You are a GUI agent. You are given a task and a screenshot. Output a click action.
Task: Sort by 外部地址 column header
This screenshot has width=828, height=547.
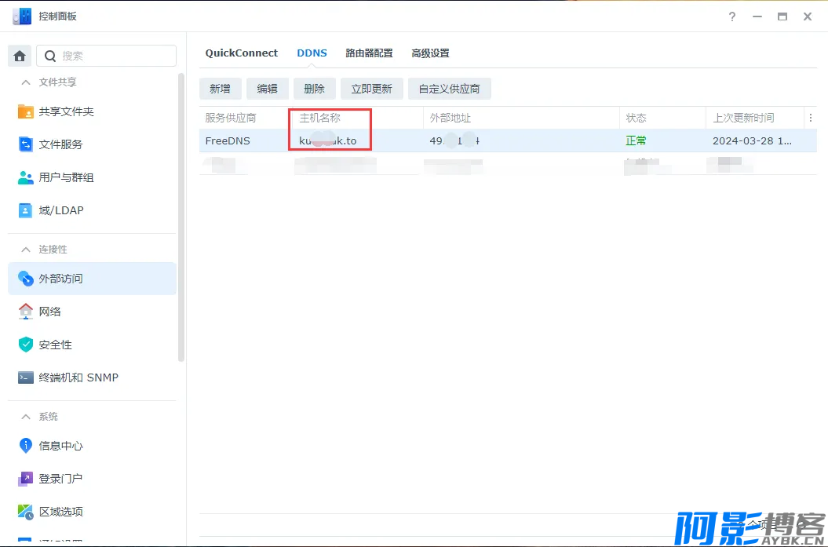pos(521,118)
